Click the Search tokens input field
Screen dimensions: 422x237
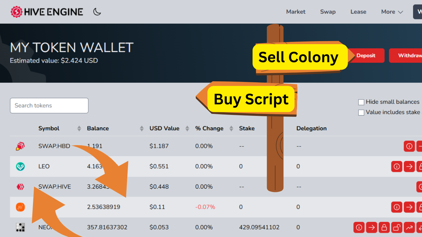point(49,105)
